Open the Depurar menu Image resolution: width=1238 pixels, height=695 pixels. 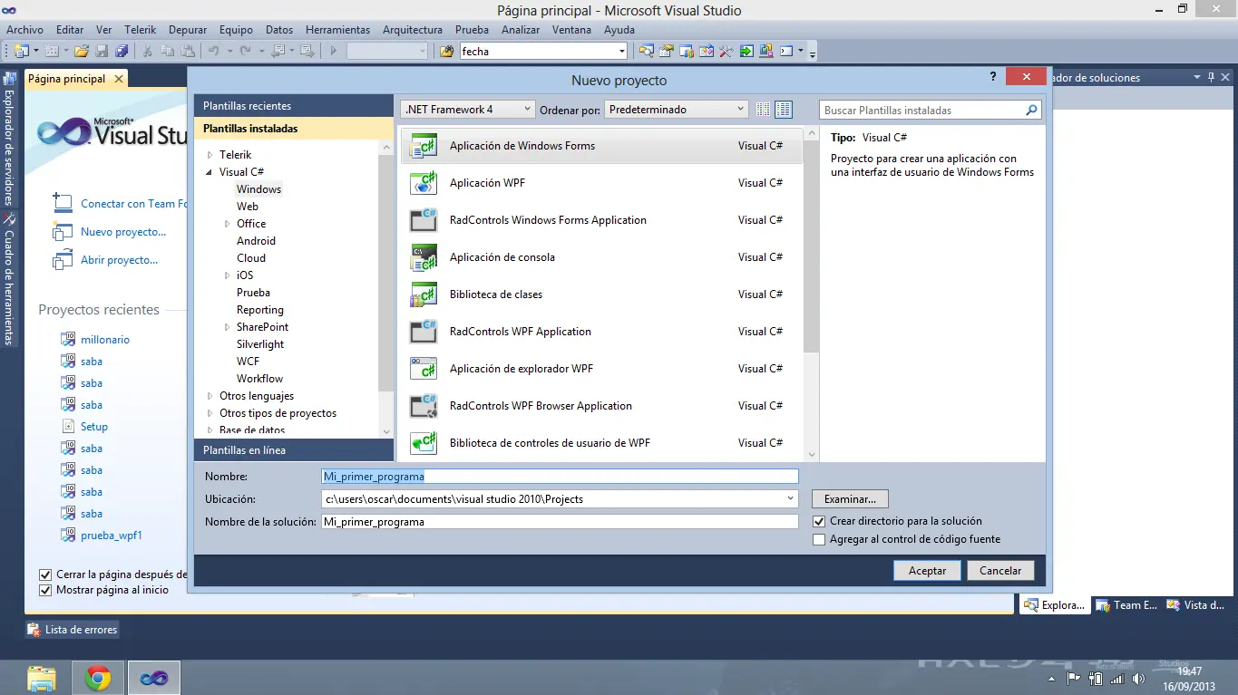pyautogui.click(x=188, y=30)
